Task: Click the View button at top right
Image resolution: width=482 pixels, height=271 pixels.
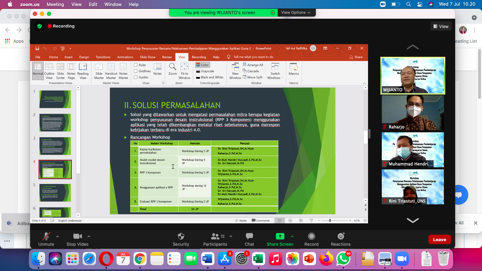Action: [441, 26]
